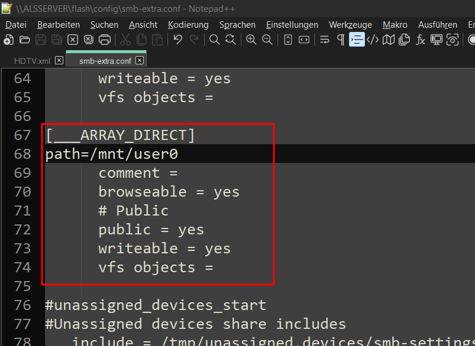Click the Undo arrow icon
Viewport: 475px width, 346px height.
tap(178, 40)
